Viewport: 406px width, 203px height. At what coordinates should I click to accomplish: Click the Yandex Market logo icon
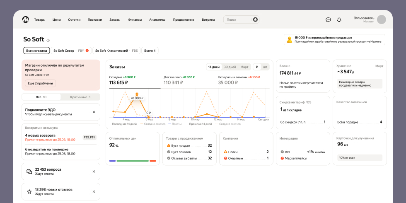tap(26, 19)
